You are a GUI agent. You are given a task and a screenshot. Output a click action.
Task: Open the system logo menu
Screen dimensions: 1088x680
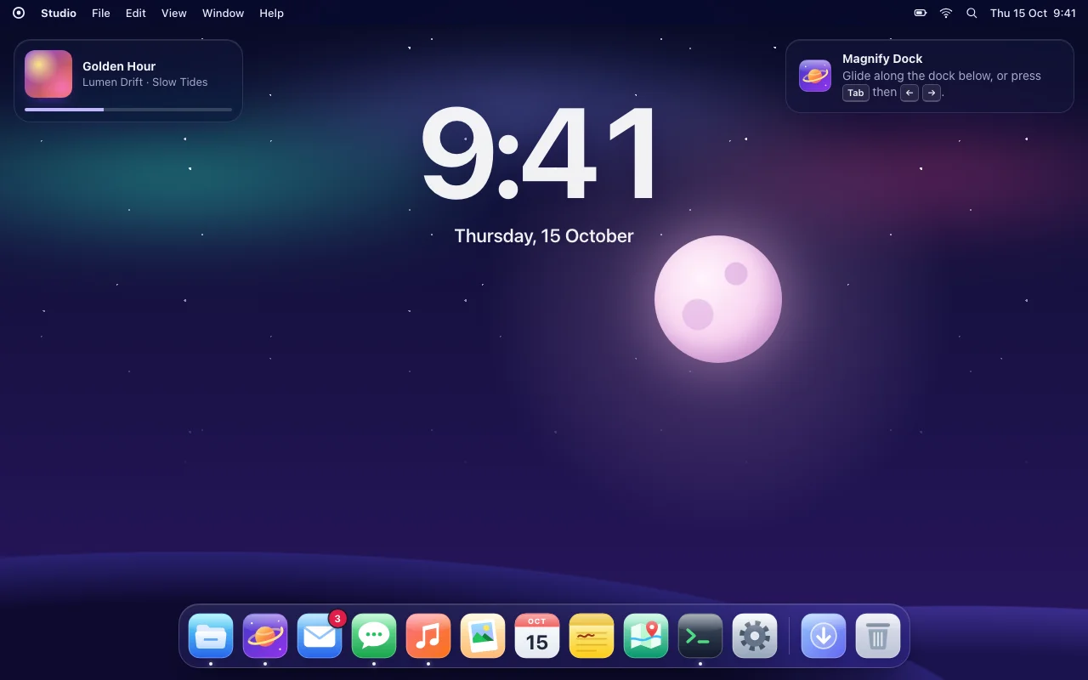coord(19,14)
